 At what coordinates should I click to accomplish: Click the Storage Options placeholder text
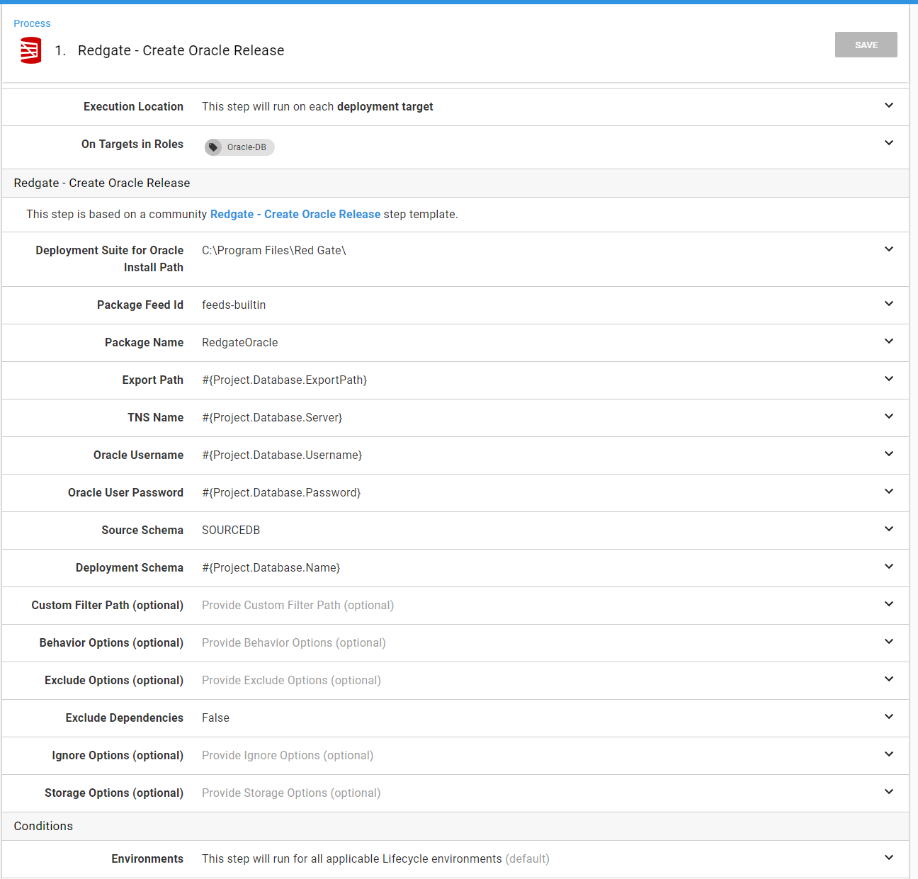(x=290, y=793)
